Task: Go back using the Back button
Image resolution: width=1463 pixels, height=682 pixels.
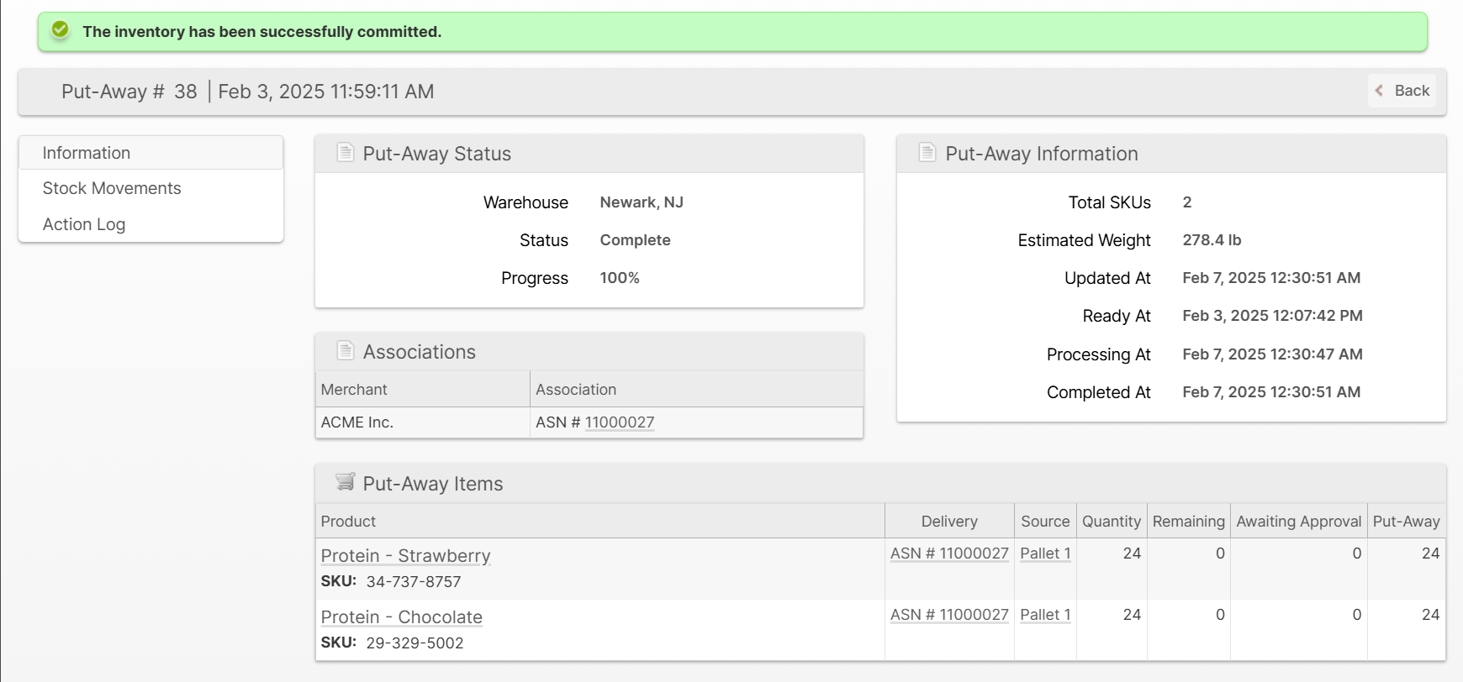Action: 1402,91
